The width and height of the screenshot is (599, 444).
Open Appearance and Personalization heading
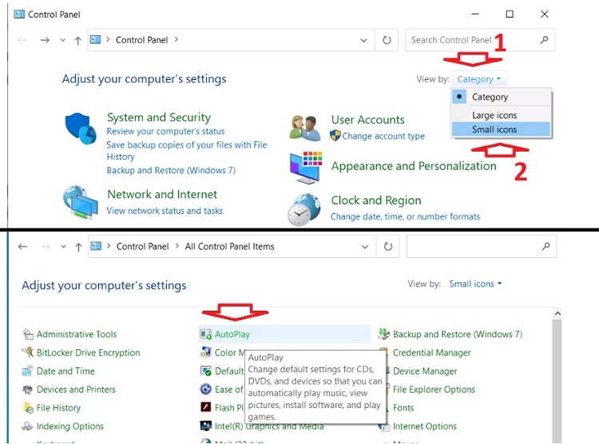414,166
